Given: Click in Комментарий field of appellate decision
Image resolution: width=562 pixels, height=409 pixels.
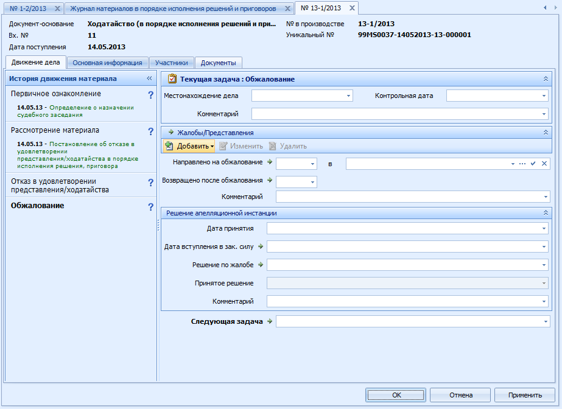Looking at the screenshot, I should 407,301.
